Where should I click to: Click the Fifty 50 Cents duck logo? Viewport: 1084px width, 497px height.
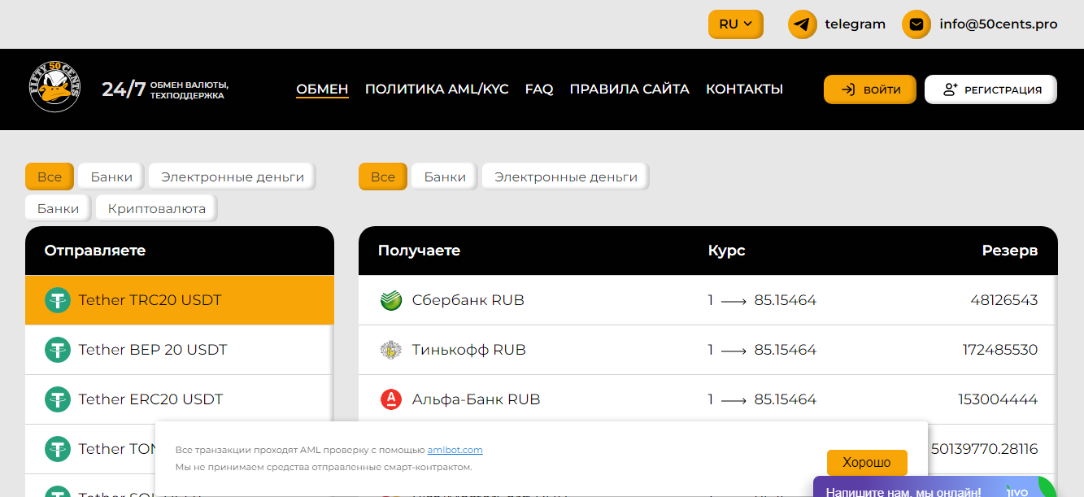click(55, 87)
